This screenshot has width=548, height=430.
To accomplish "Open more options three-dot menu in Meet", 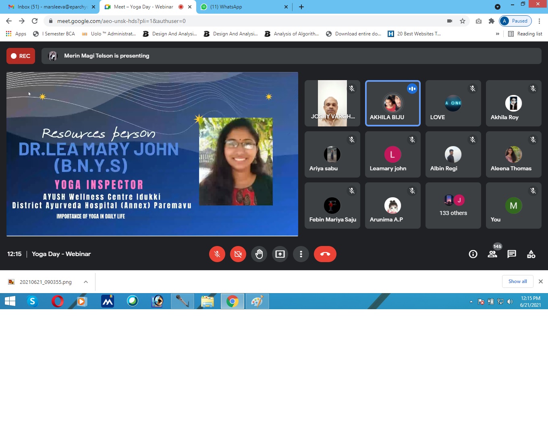I will (x=301, y=254).
